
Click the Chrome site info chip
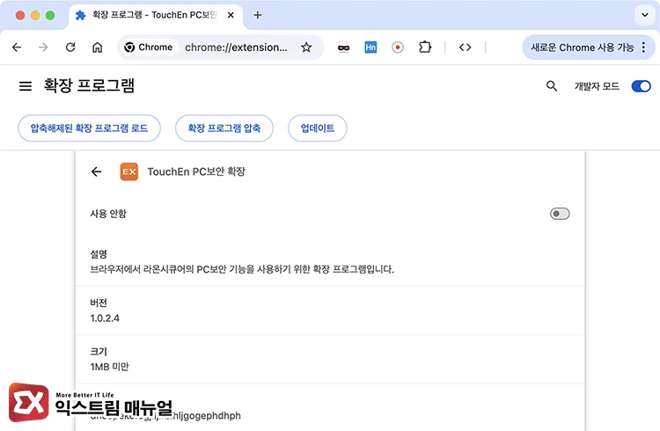149,47
